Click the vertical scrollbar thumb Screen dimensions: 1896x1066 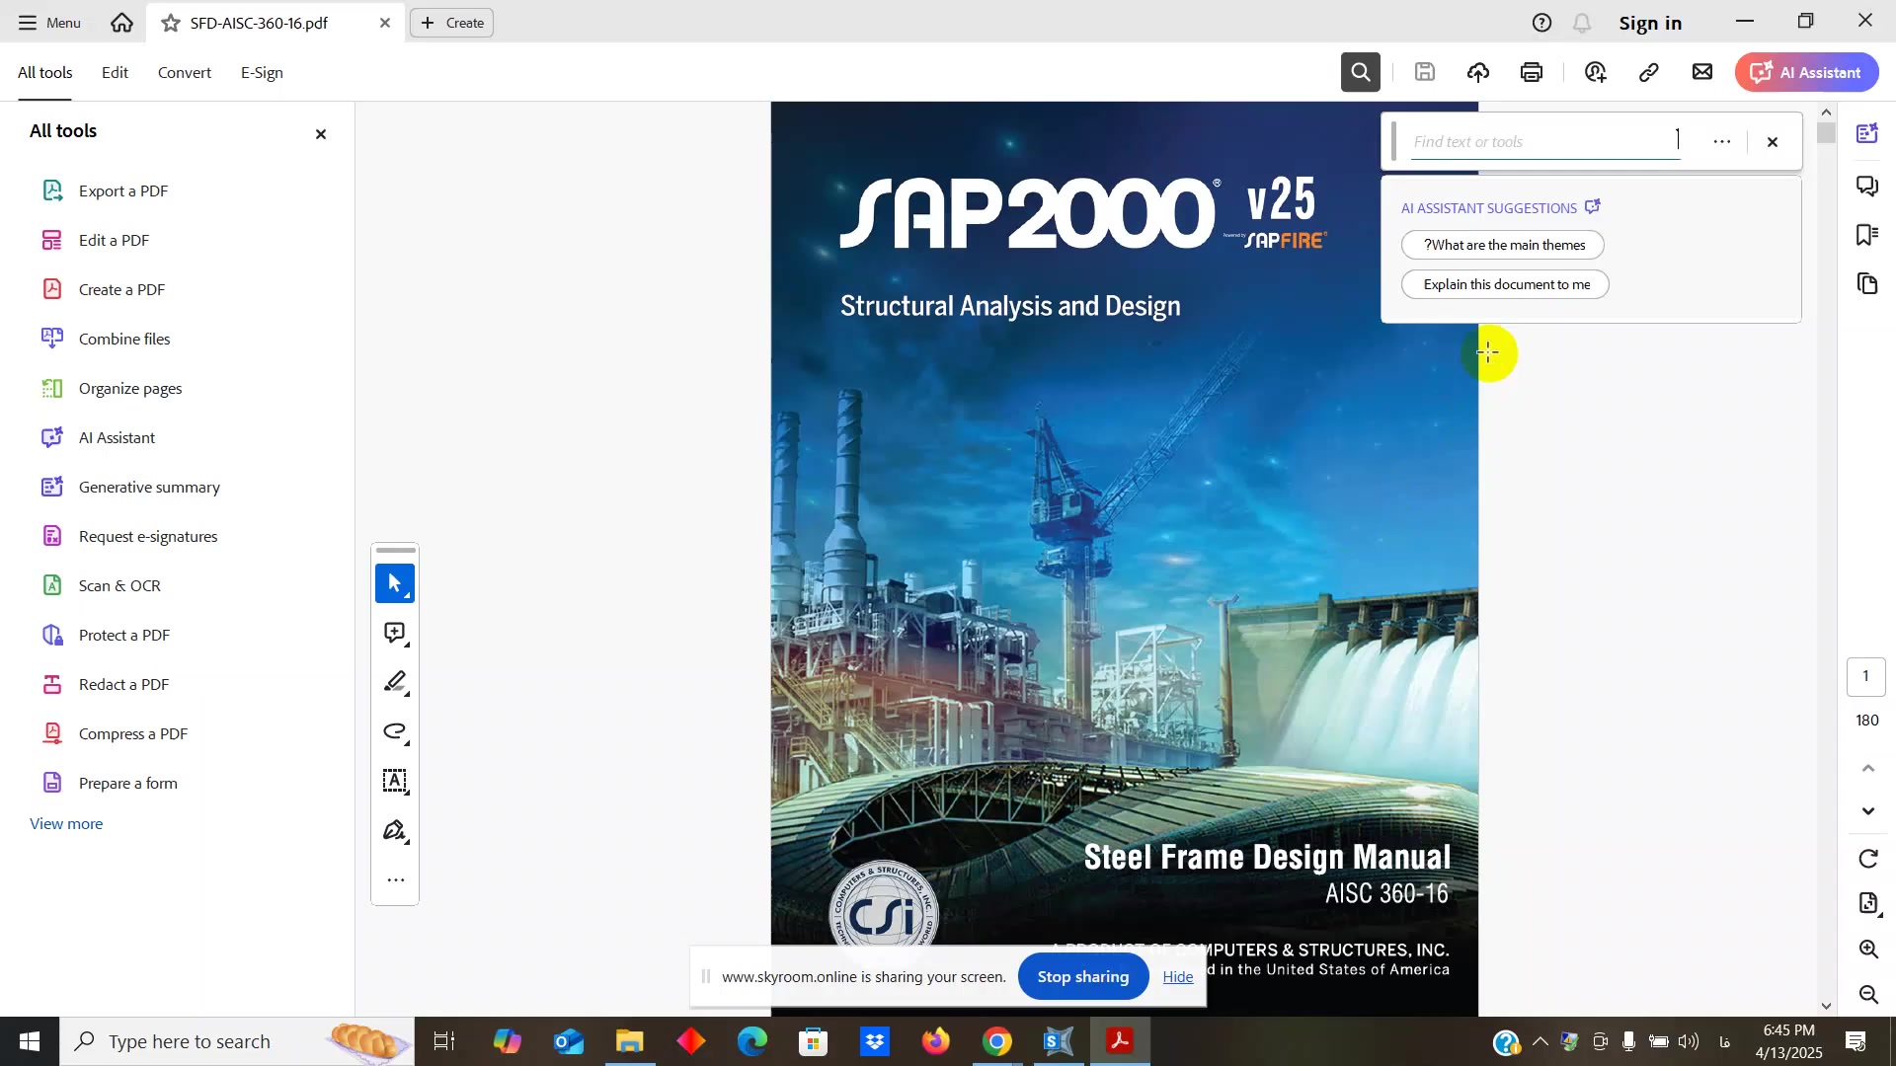click(x=1826, y=132)
